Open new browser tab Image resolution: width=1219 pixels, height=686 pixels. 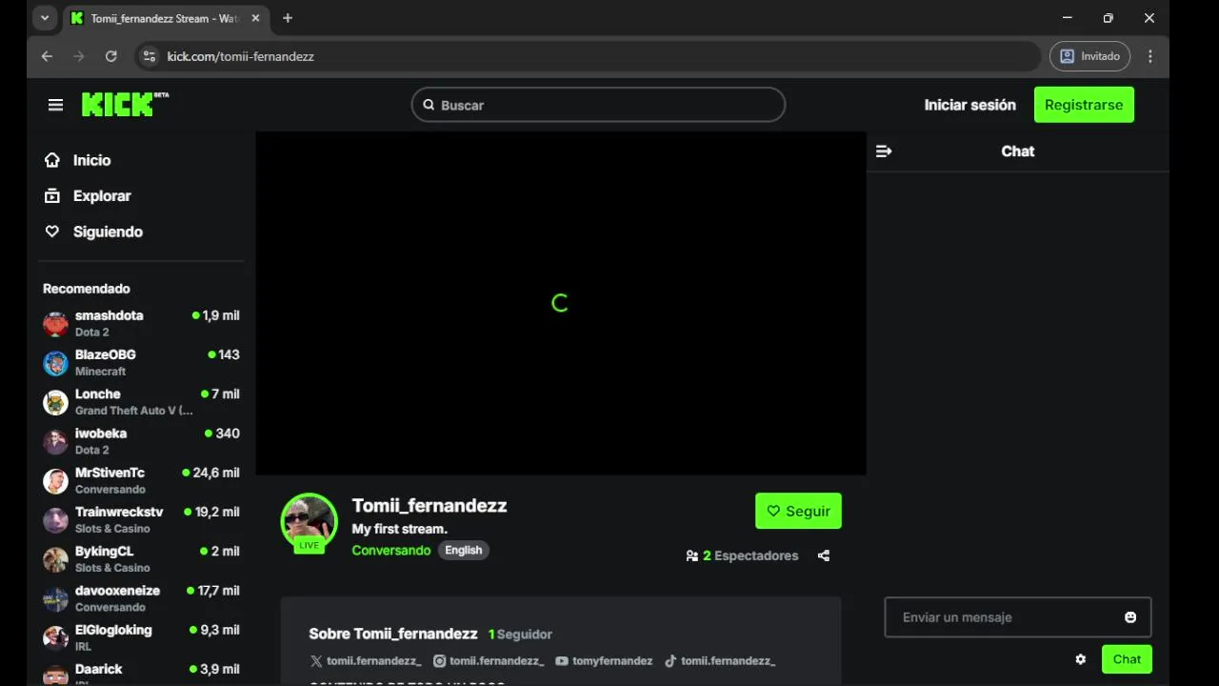tap(288, 18)
